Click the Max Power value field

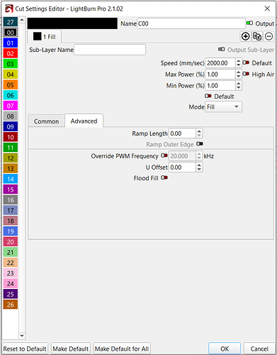click(x=220, y=75)
